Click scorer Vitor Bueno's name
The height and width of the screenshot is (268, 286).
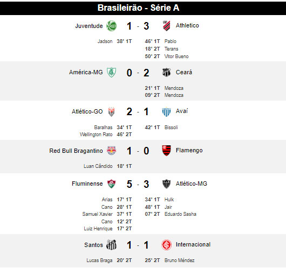click(176, 57)
